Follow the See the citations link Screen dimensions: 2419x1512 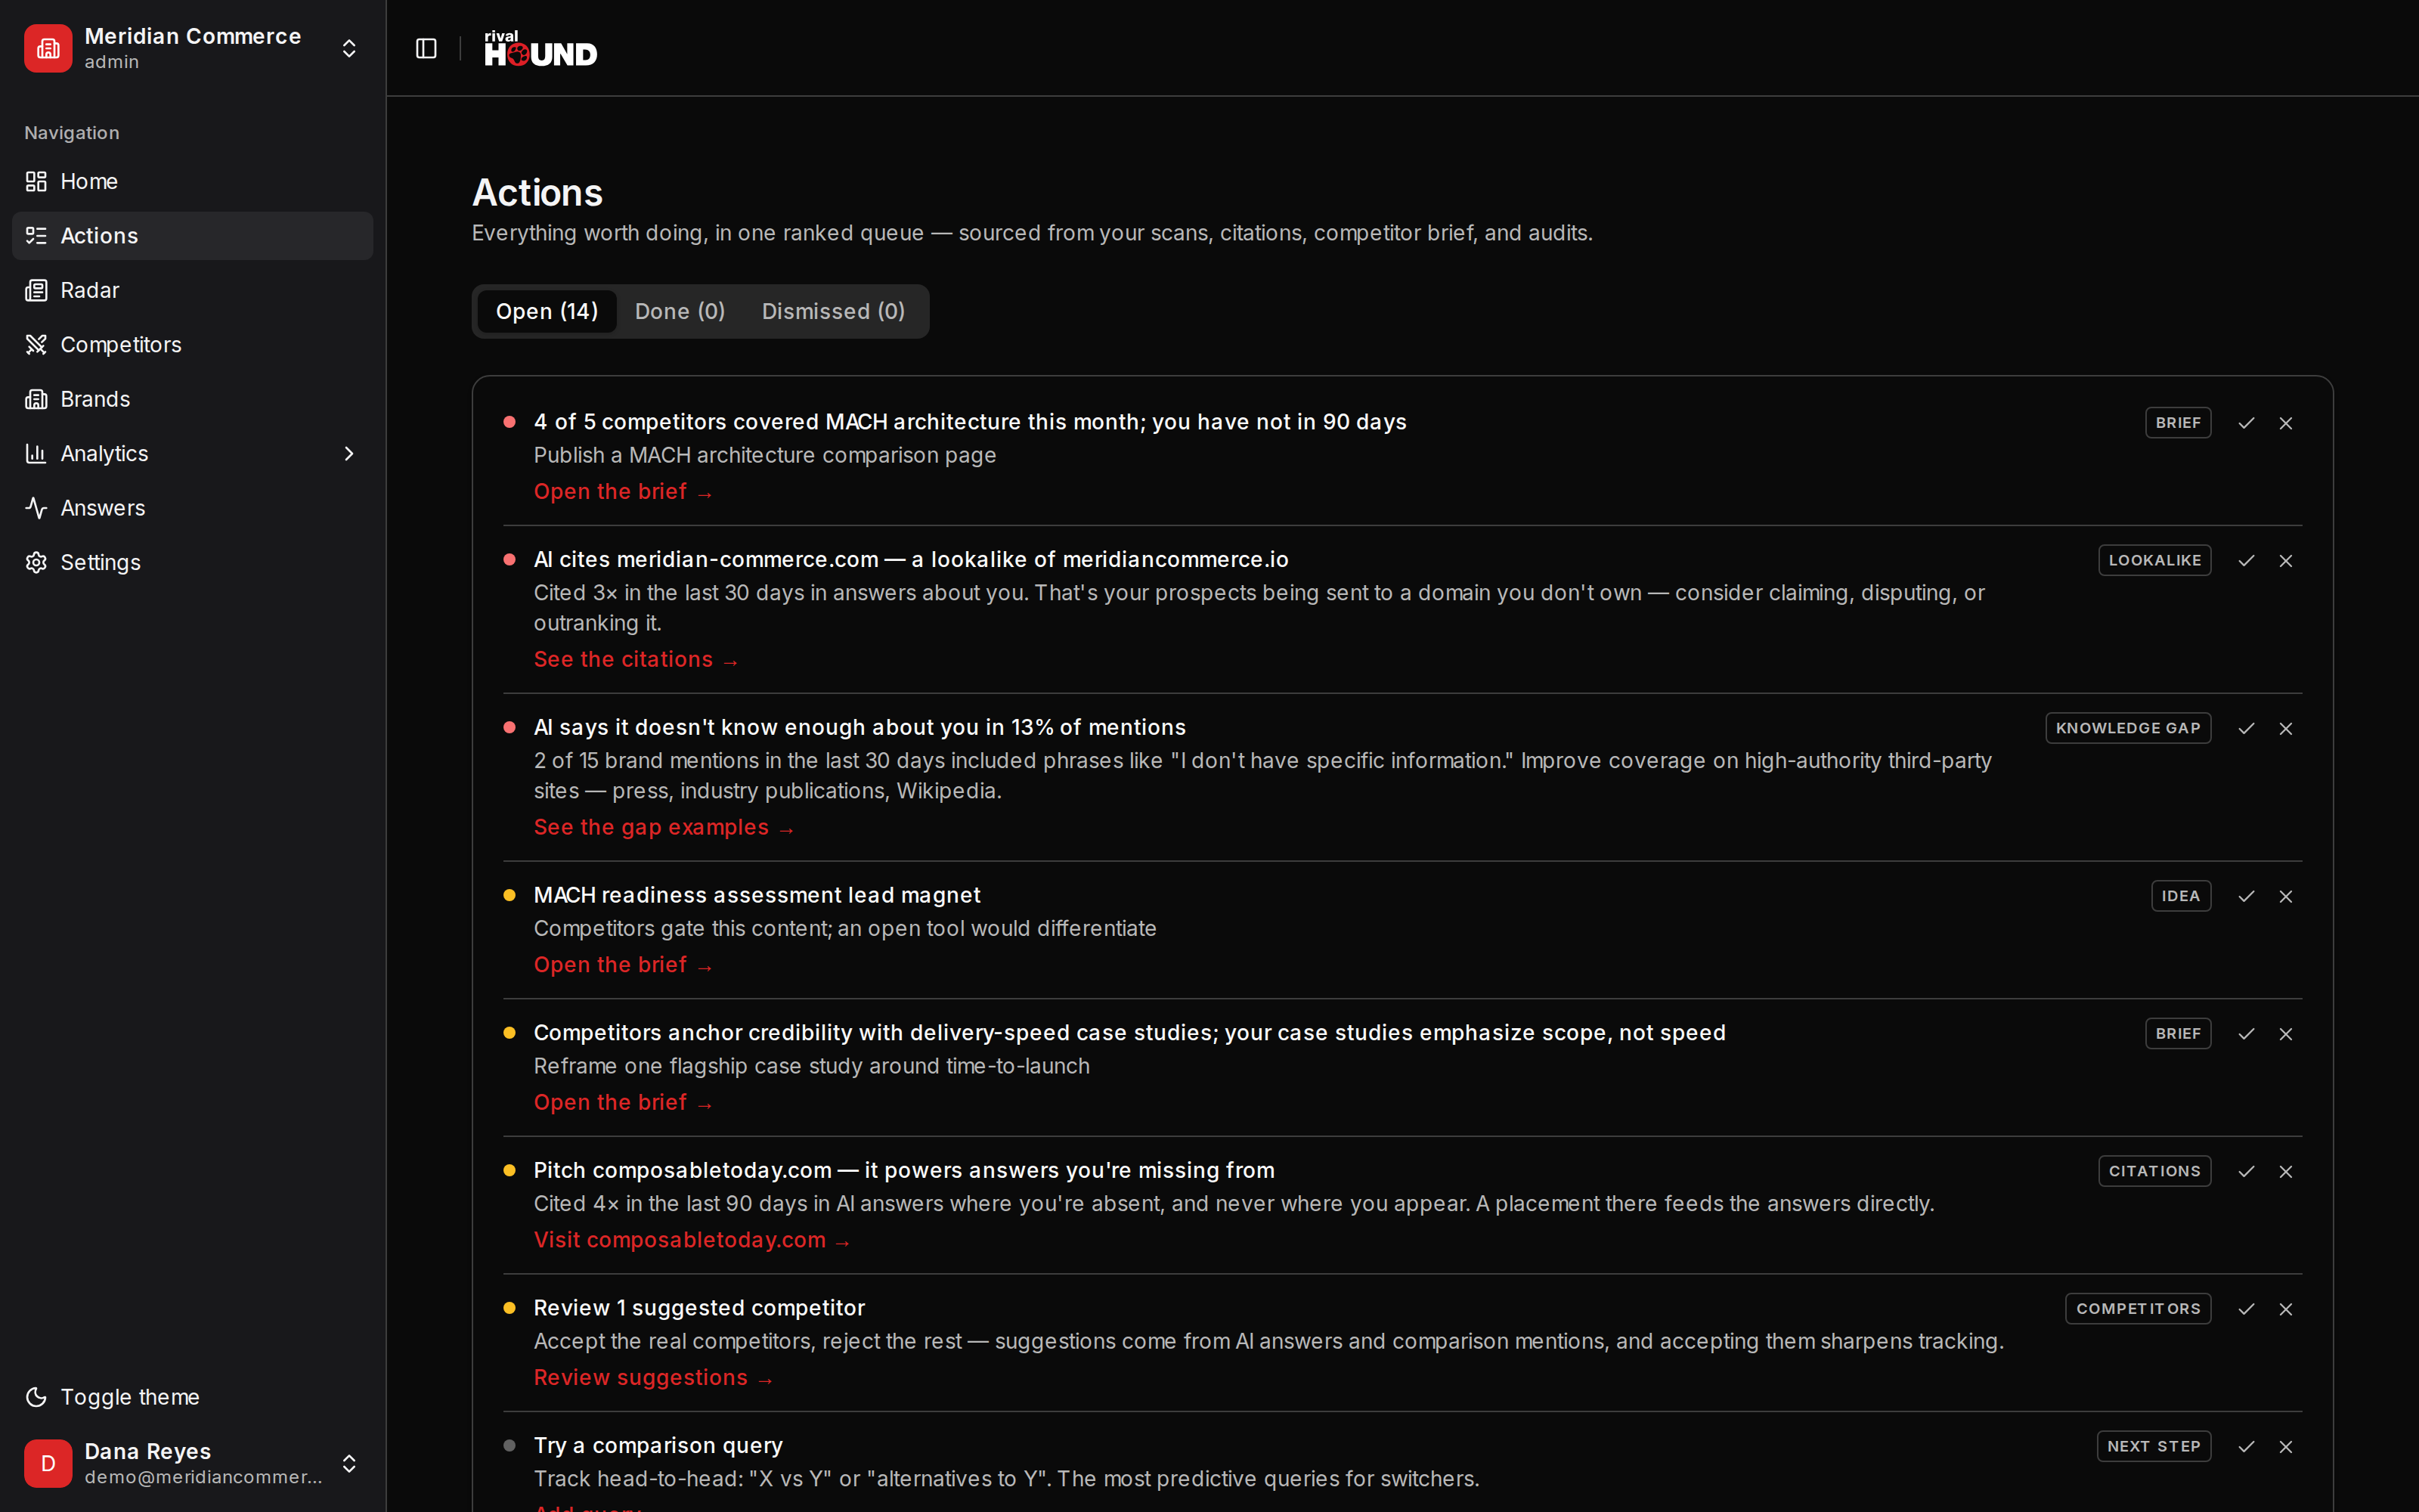pyautogui.click(x=636, y=660)
